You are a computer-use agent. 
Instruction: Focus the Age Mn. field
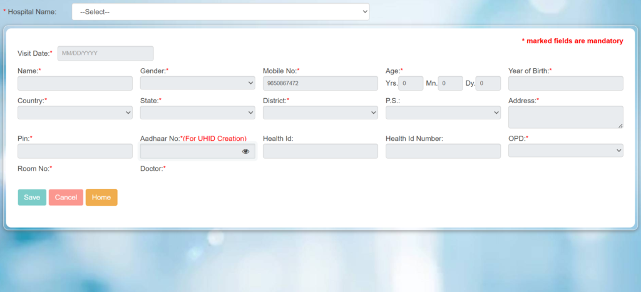[451, 83]
